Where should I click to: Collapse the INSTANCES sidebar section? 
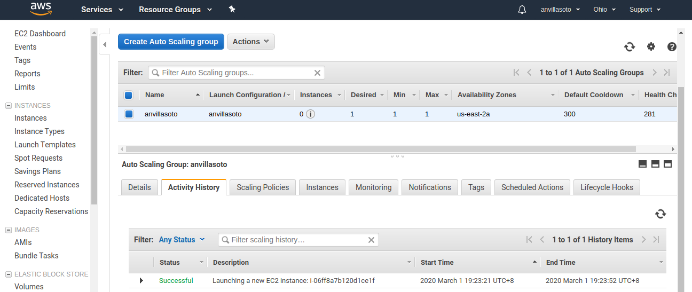(x=9, y=106)
